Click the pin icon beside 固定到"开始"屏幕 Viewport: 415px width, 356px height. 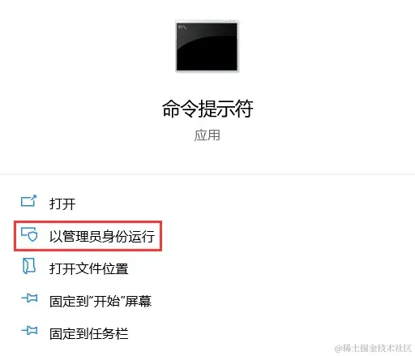tap(29, 298)
